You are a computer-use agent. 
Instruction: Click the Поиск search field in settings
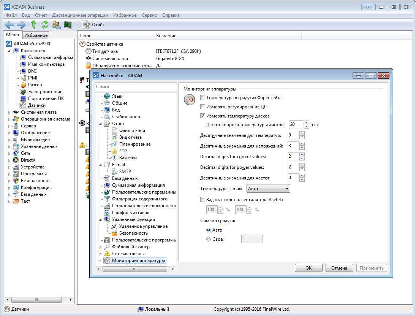click(x=136, y=87)
